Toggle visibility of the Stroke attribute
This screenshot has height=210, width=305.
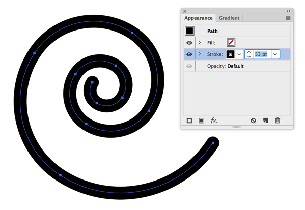189,54
